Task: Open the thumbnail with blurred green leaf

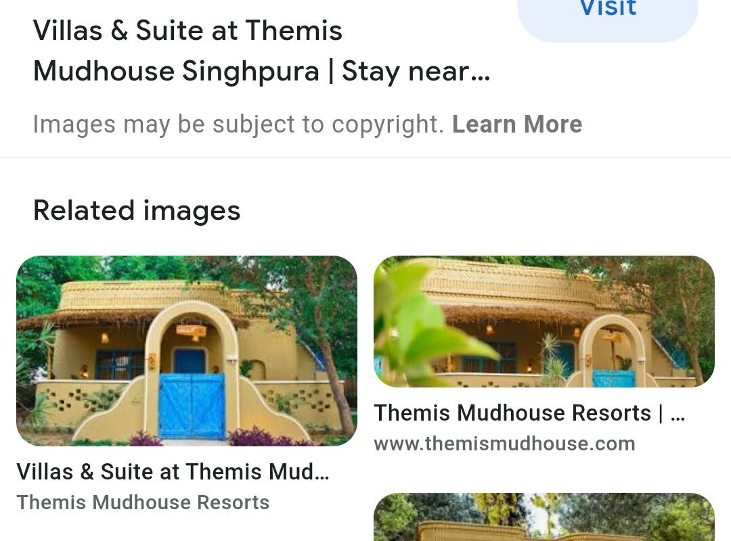Action: pos(544,321)
